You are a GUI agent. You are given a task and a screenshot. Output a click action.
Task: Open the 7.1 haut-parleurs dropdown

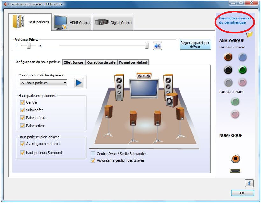pyautogui.click(x=43, y=83)
